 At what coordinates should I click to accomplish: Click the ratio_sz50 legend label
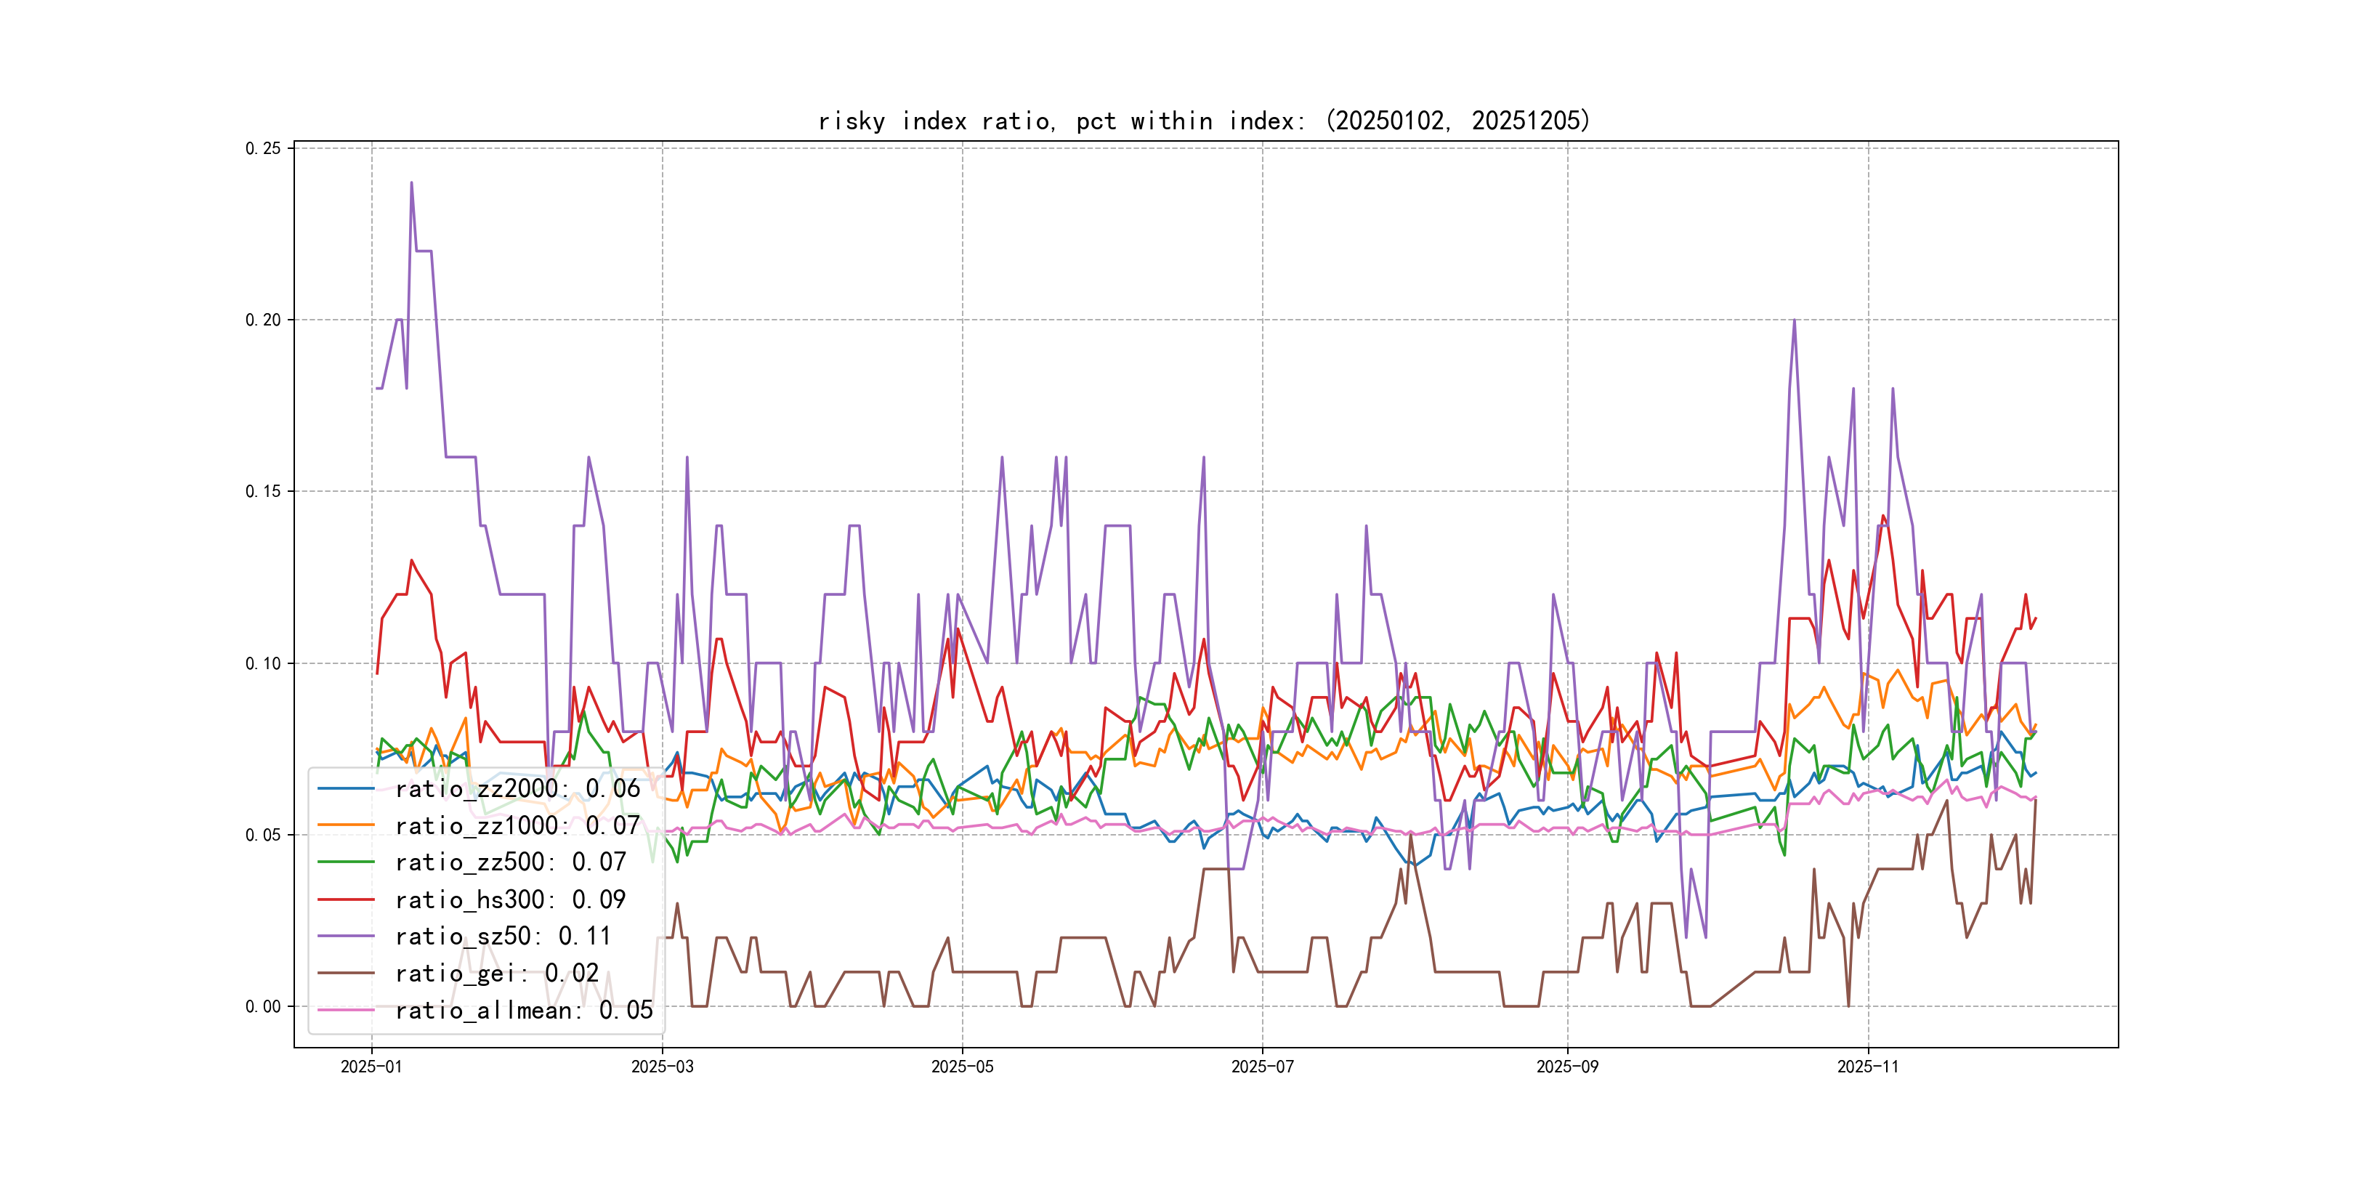[x=503, y=937]
